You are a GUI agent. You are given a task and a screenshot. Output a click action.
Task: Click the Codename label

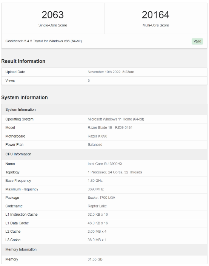pos(14,206)
